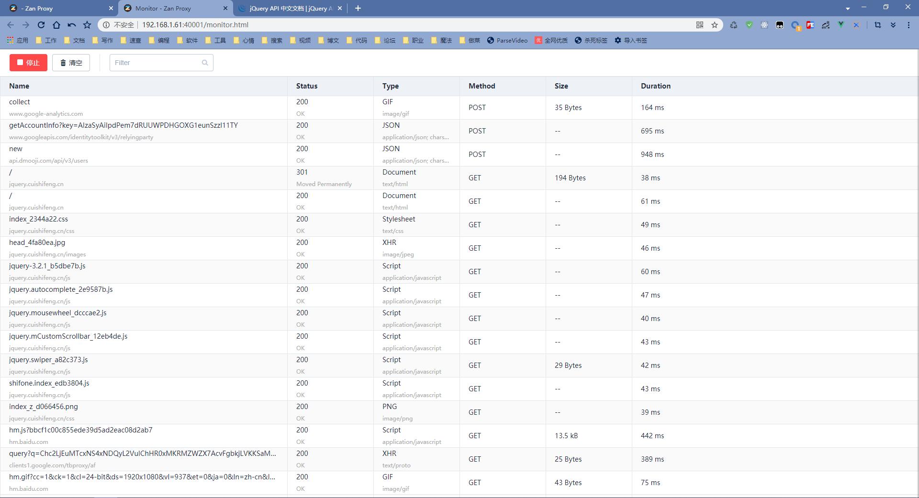Click the star icon left of address bar

pyautogui.click(x=87, y=25)
